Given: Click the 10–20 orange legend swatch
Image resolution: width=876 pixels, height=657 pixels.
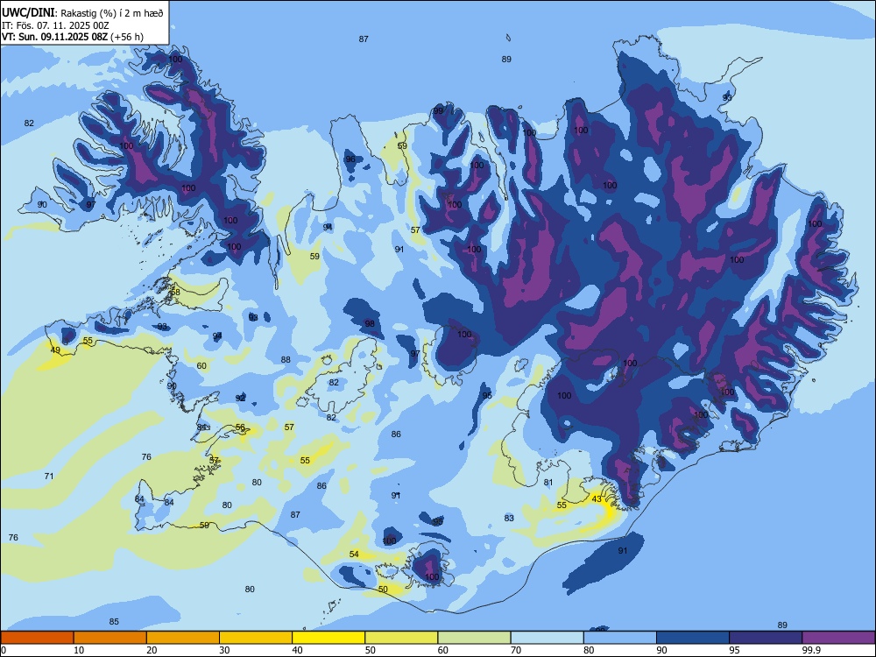Looking at the screenshot, I should pyautogui.click(x=110, y=638).
